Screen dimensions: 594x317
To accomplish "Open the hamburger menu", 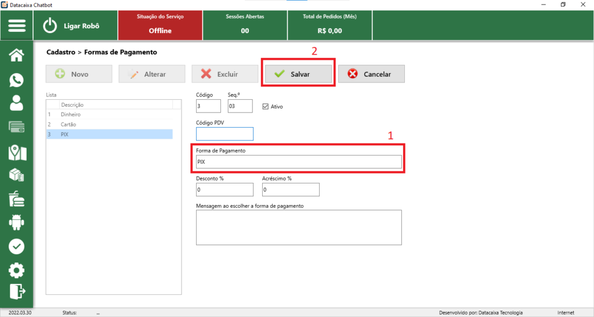I will coord(17,26).
